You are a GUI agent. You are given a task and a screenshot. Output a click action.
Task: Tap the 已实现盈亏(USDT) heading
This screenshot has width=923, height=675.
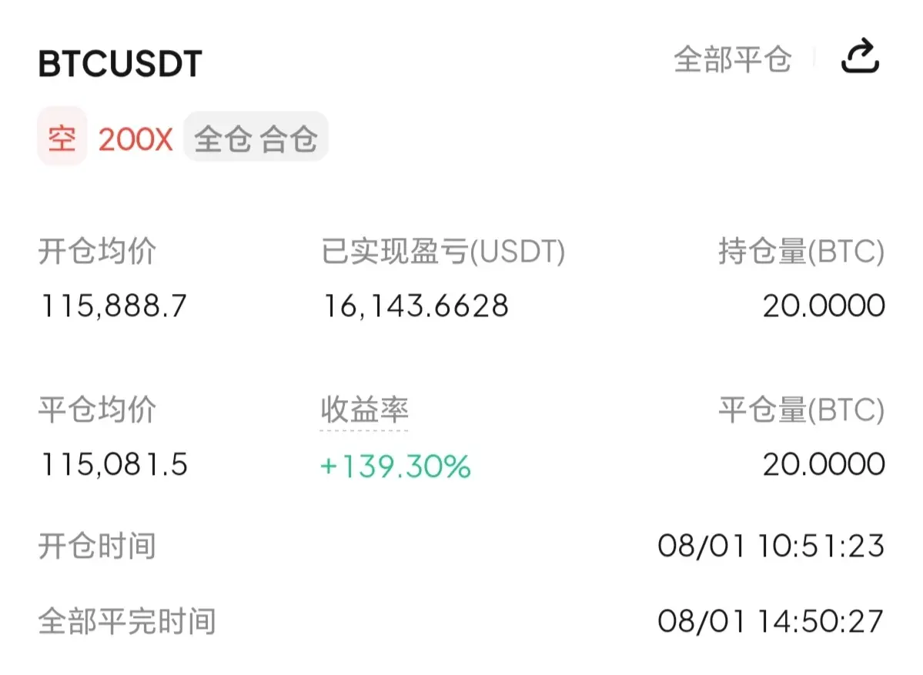[443, 251]
